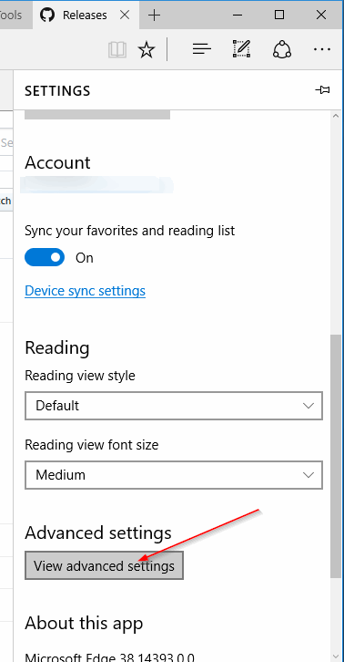The width and height of the screenshot is (344, 662).
Task: Maximize the Edge window
Action: 279,16
